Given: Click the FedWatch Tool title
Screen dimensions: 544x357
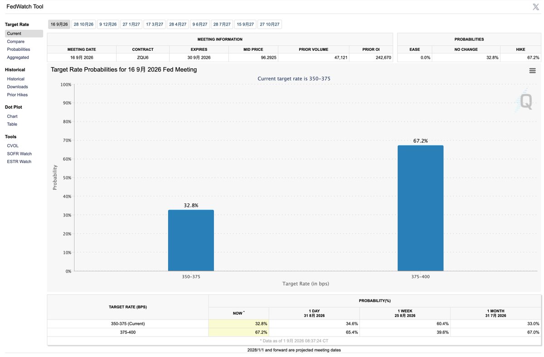Looking at the screenshot, I should tap(25, 7).
